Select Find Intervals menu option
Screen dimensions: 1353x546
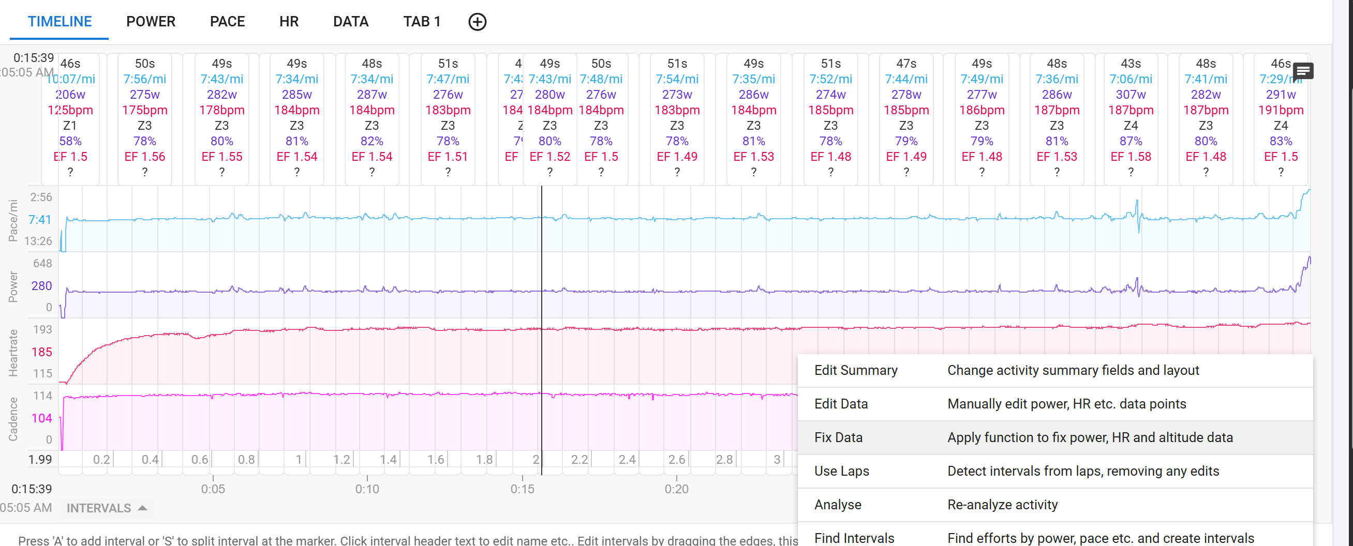click(854, 538)
